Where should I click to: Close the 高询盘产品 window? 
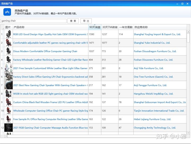188,4
